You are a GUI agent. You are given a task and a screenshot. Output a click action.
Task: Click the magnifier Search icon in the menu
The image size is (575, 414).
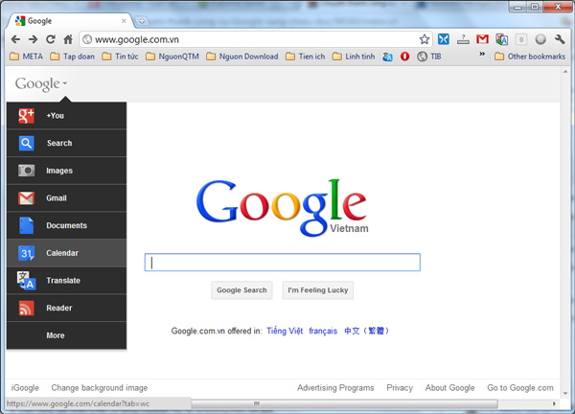pos(27,143)
